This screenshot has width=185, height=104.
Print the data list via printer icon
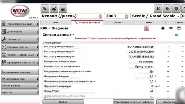(x=163, y=28)
